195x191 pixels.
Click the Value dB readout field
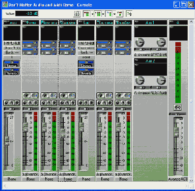(27, 13)
